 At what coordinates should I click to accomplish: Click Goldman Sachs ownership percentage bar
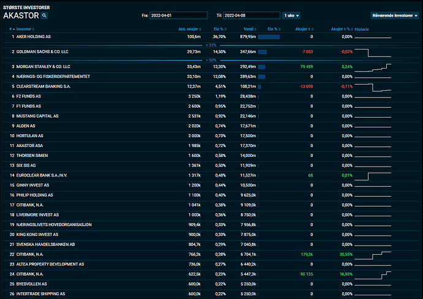coord(262,52)
